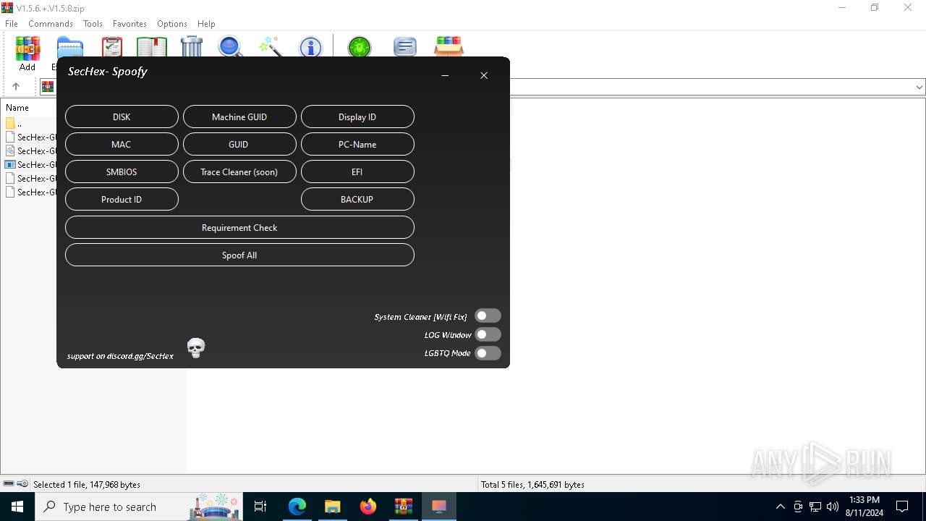The image size is (926, 521).
Task: Go up one level in WinRAR
Action: (16, 87)
